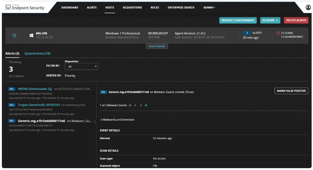Click the MG-ON host name
313x170 pixels.
(41, 33)
